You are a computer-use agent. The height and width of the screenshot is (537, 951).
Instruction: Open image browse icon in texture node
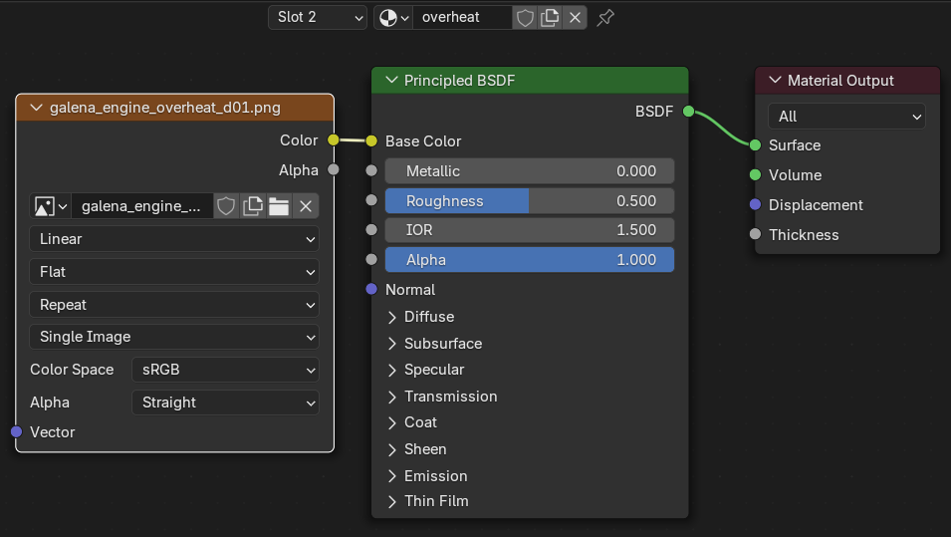pos(50,206)
